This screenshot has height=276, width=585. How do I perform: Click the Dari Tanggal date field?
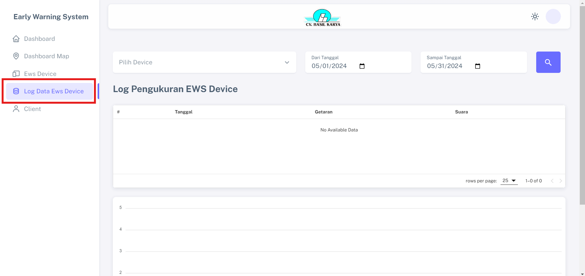click(x=329, y=66)
